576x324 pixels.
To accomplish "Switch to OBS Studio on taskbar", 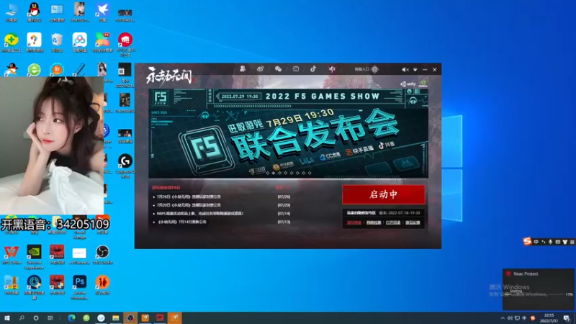I will tap(130, 318).
